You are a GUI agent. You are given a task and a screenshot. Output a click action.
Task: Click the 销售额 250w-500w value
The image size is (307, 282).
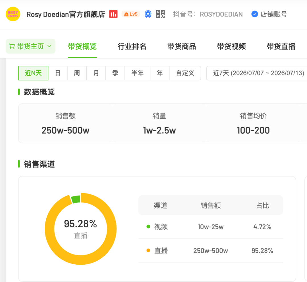pos(65,131)
